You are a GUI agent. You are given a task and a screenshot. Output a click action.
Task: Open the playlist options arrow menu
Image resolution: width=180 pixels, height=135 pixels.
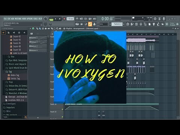click(x=30, y=28)
